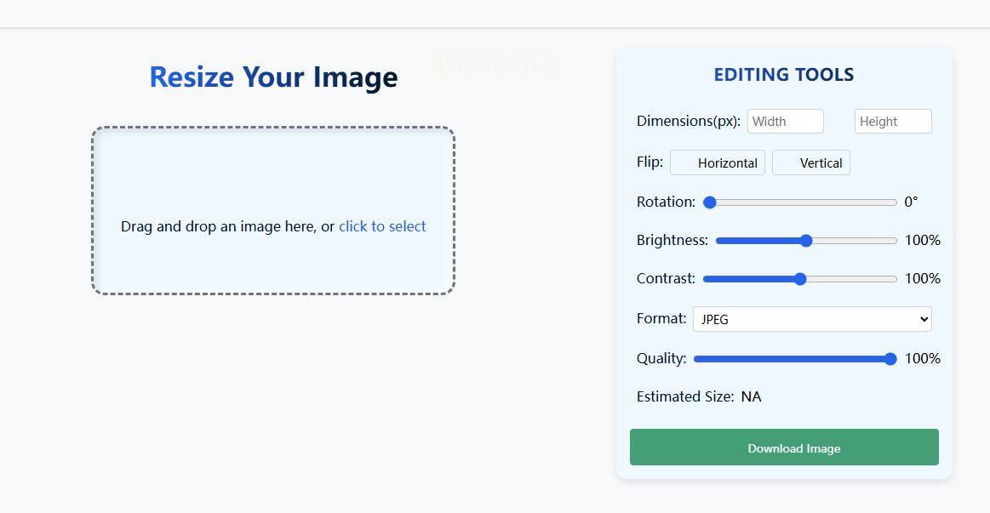Click the Rotation slider handle
The width and height of the screenshot is (990, 513).
pyautogui.click(x=710, y=202)
